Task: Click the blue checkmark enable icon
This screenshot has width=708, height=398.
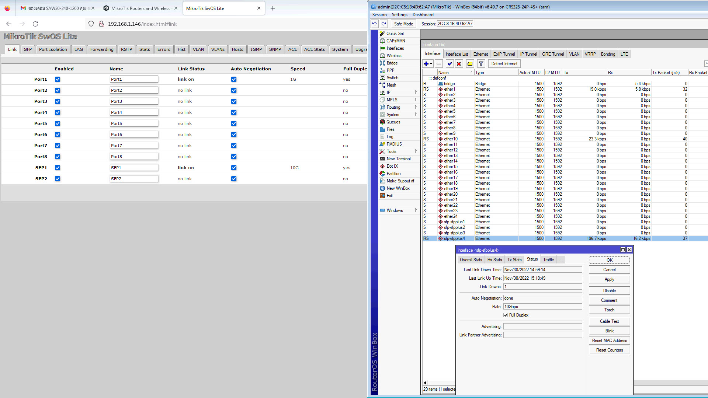Action: (450, 64)
